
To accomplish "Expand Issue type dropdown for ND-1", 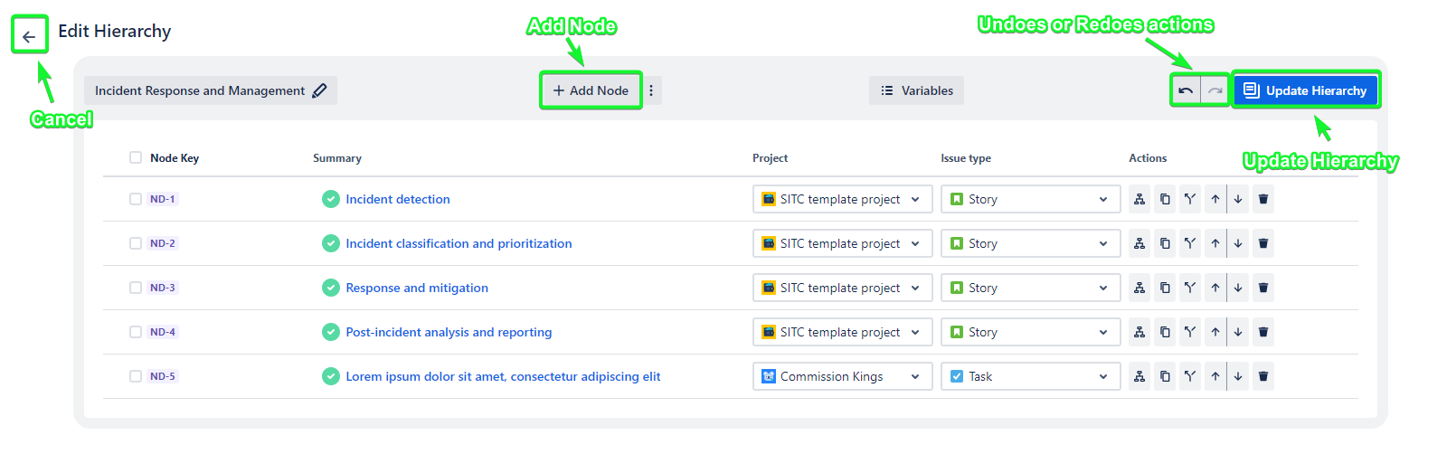I will coord(1030,199).
